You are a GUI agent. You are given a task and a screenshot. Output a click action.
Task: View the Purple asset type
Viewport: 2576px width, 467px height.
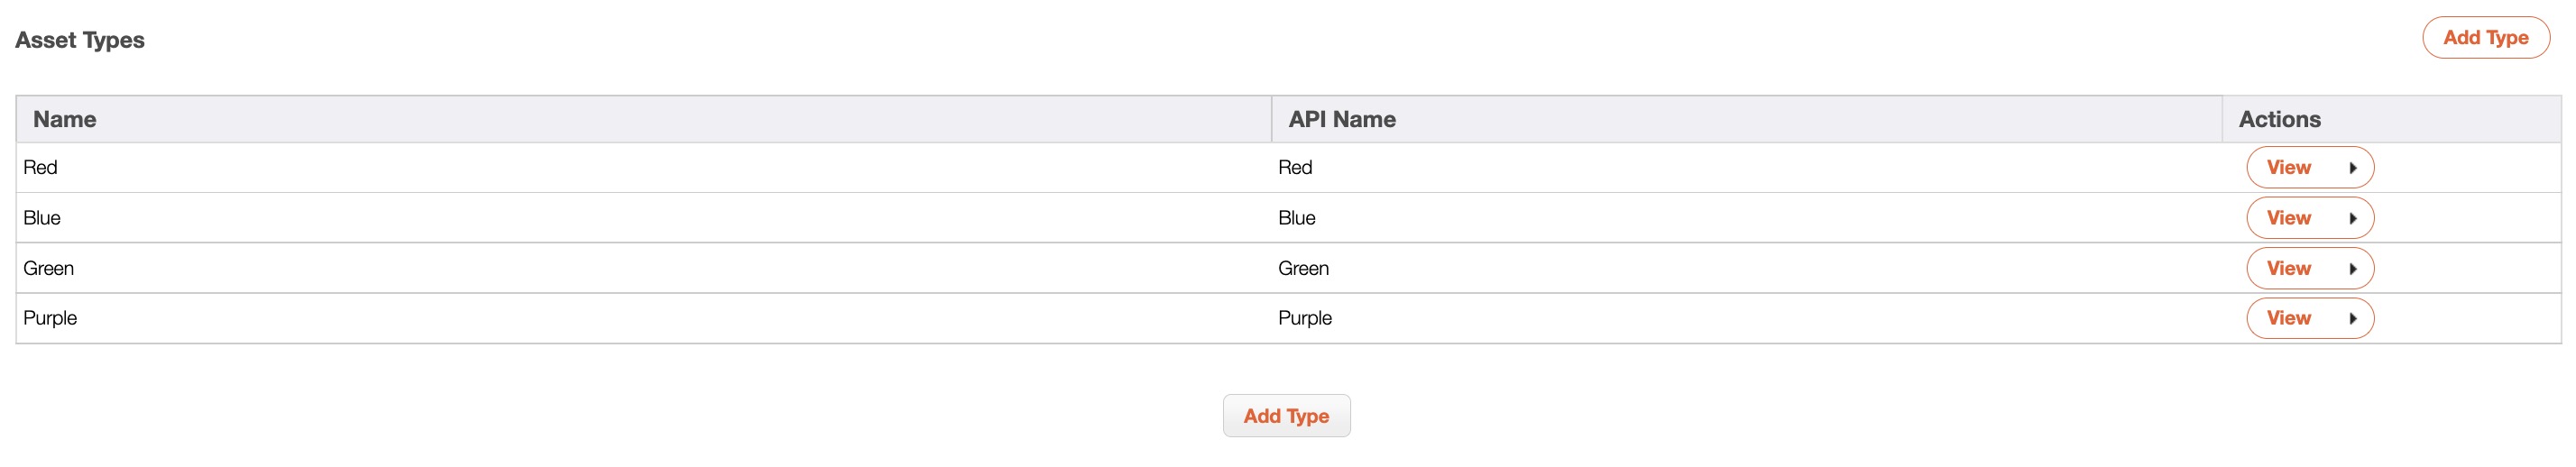coord(2288,319)
